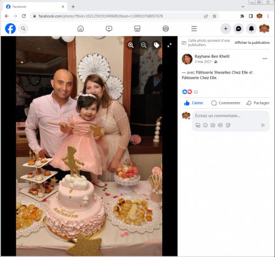Send the comment arrow
Image resolution: width=275 pixels, height=257 pixels.
pos(263,125)
